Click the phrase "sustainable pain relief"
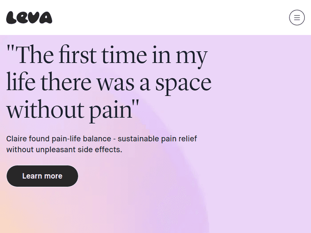This screenshot has width=311, height=233. 157,139
